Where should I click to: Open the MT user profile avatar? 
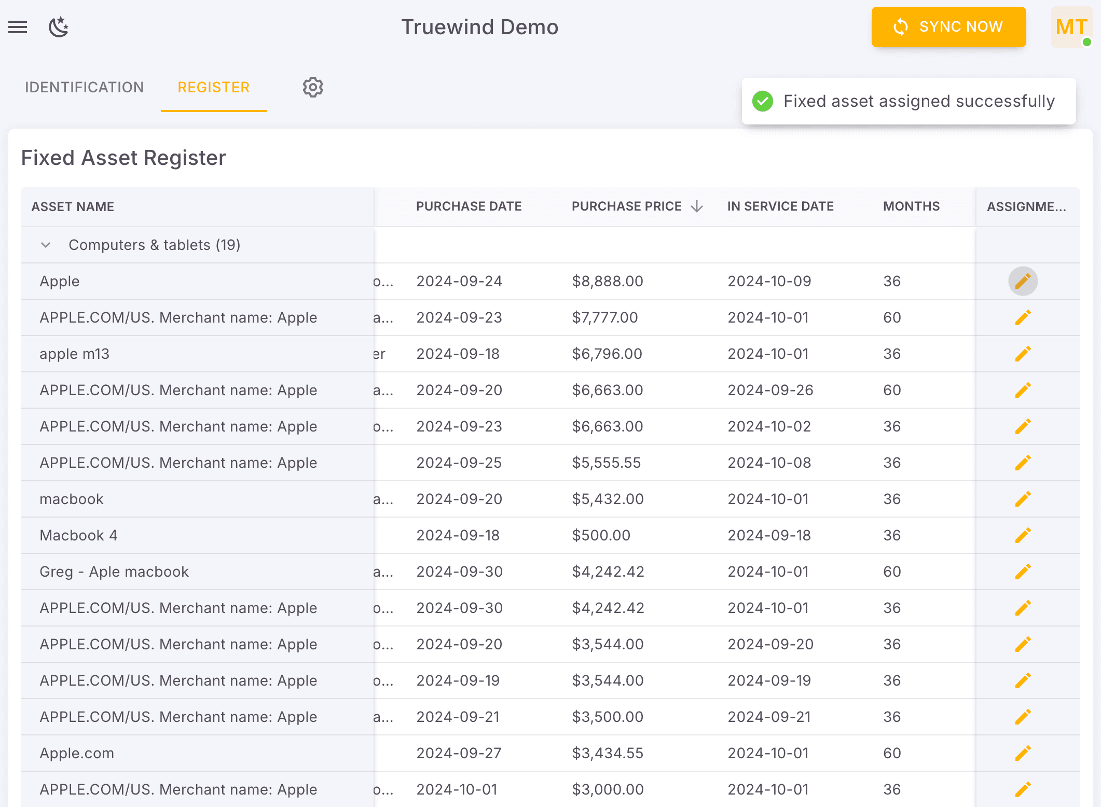point(1071,27)
